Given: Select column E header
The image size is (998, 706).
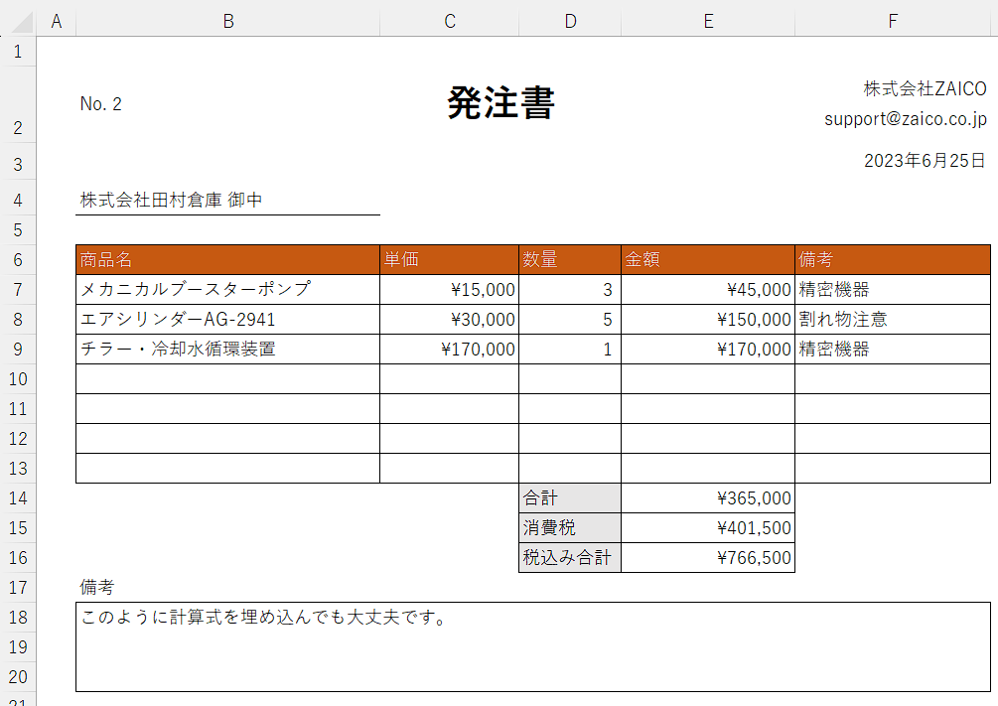Looking at the screenshot, I should [707, 22].
